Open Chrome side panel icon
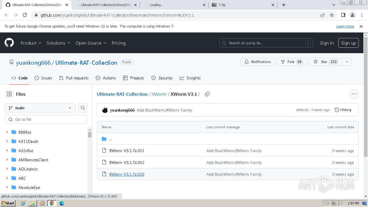368x207 pixels. tap(343, 15)
